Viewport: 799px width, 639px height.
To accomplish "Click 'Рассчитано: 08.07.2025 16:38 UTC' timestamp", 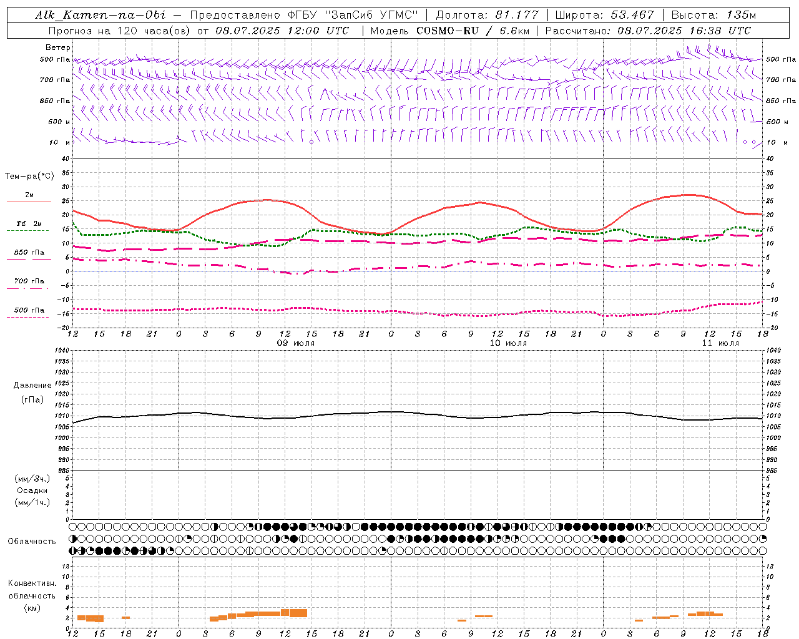I will (648, 31).
